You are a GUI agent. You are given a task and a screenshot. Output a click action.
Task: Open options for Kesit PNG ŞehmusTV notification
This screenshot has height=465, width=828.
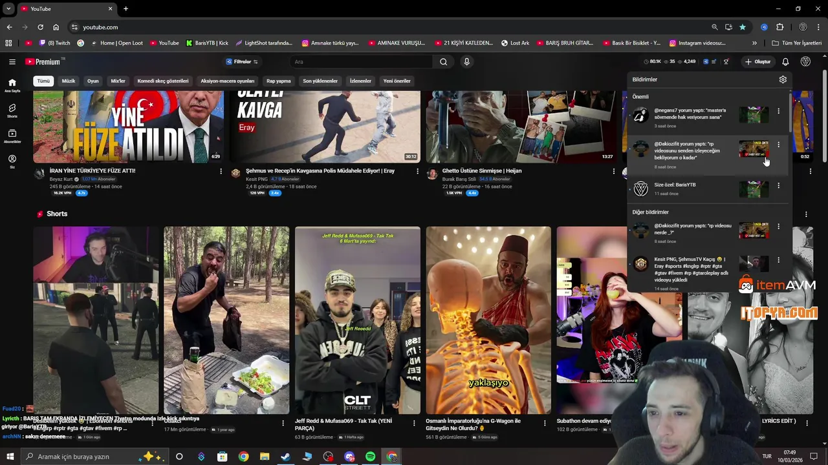(x=778, y=260)
